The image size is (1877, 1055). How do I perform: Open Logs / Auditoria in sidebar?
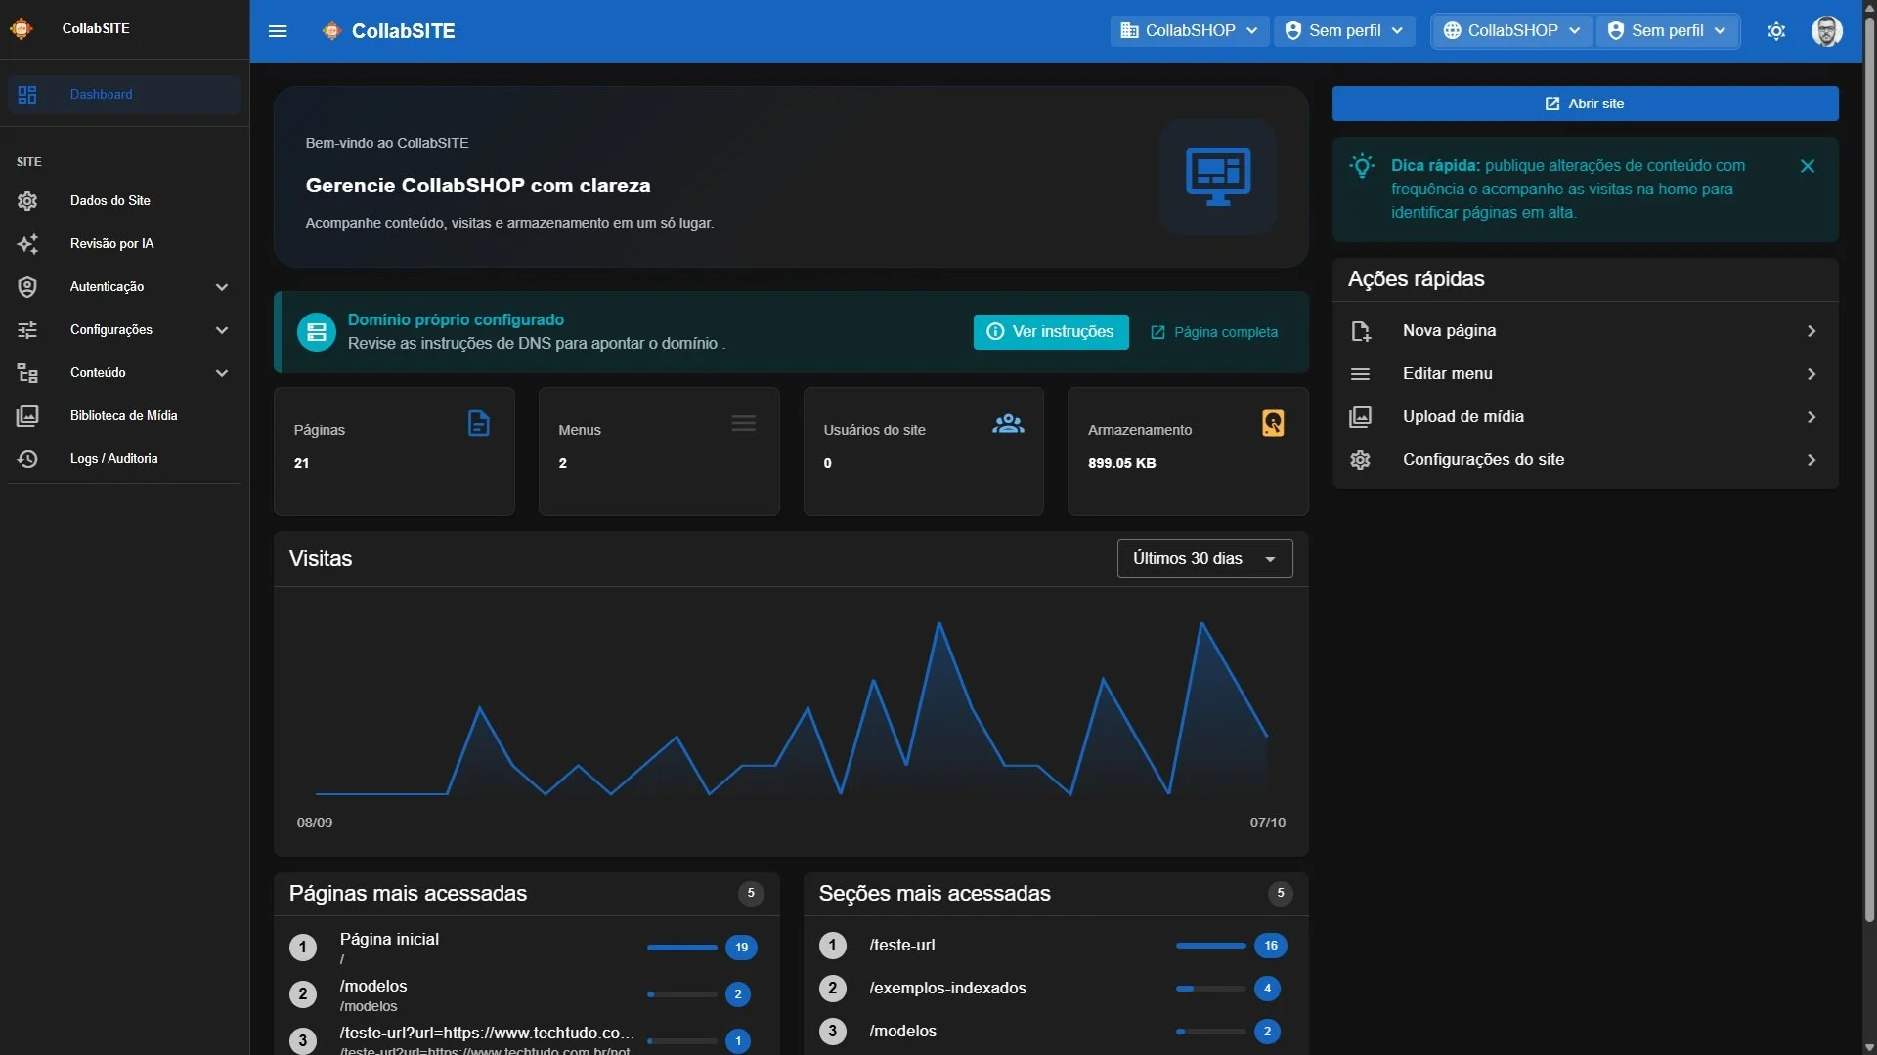124,459
